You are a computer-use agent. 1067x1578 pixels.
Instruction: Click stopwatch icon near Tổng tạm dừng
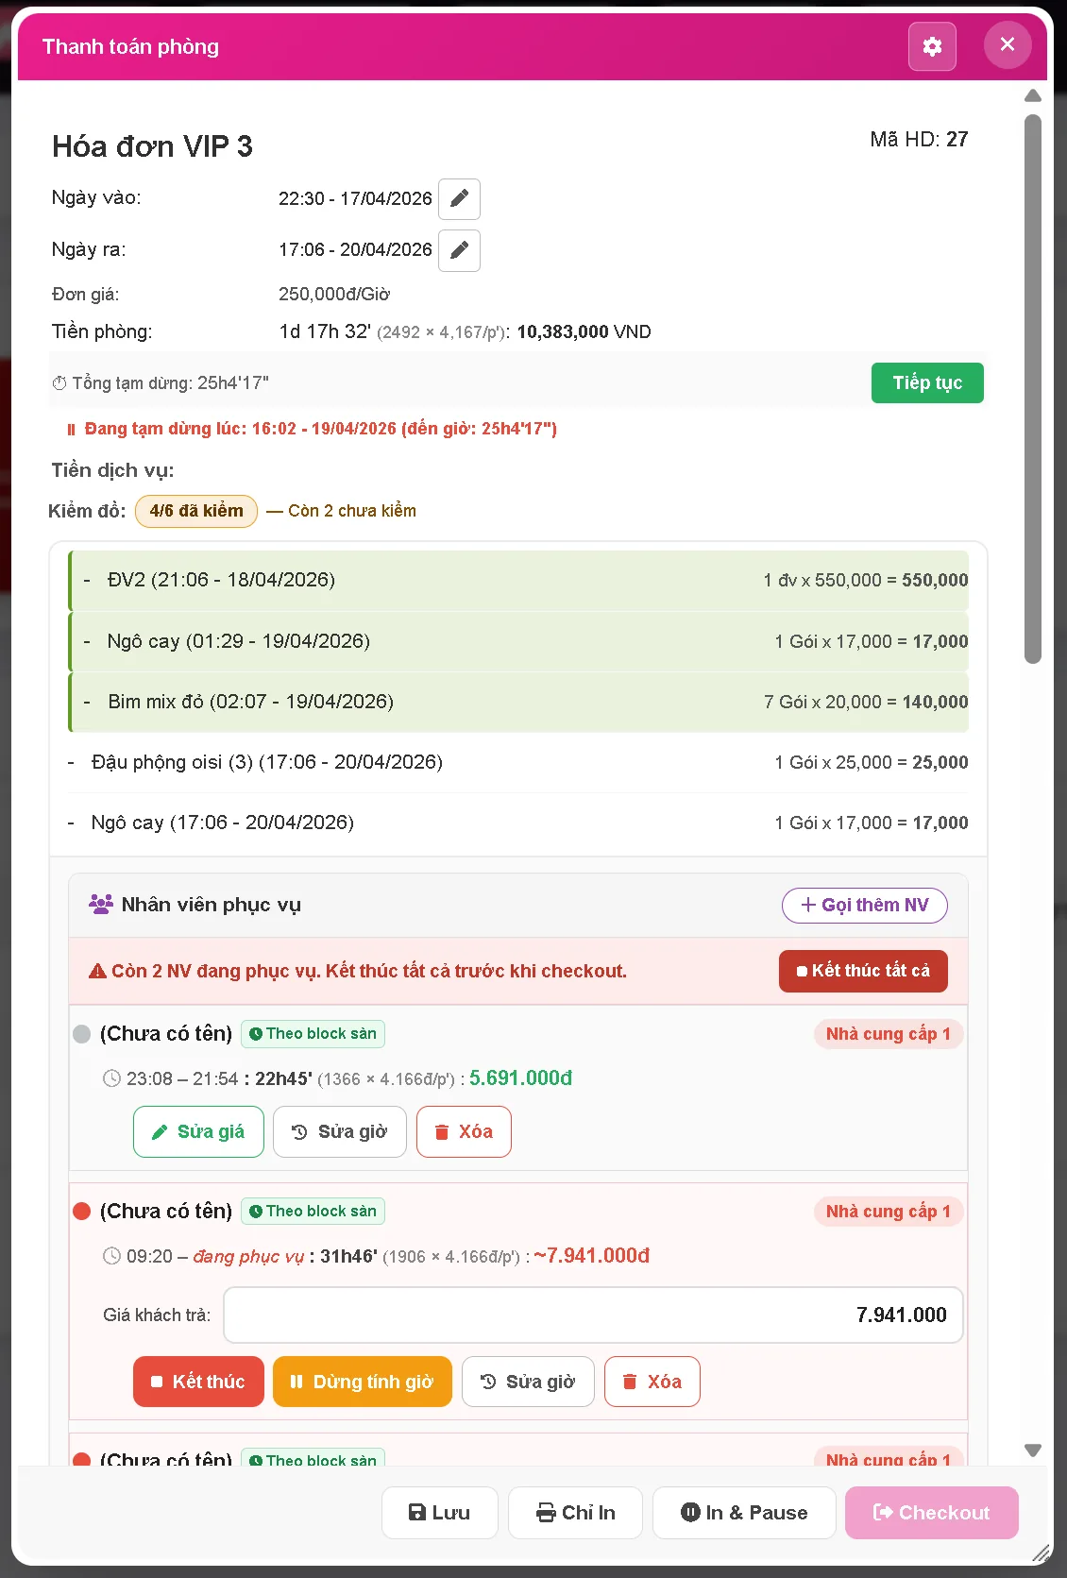59,383
